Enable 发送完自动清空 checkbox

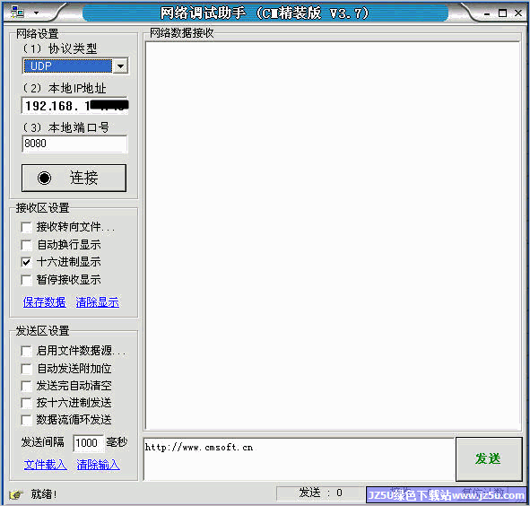(26, 386)
